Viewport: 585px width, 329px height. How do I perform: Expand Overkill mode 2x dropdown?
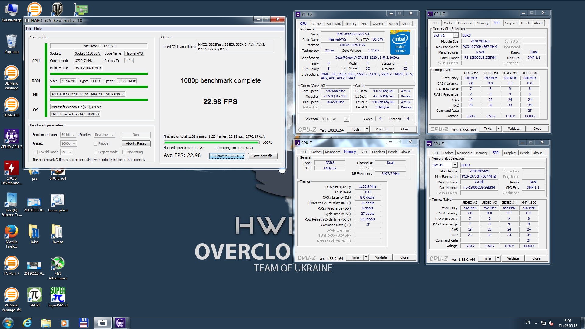(67, 152)
